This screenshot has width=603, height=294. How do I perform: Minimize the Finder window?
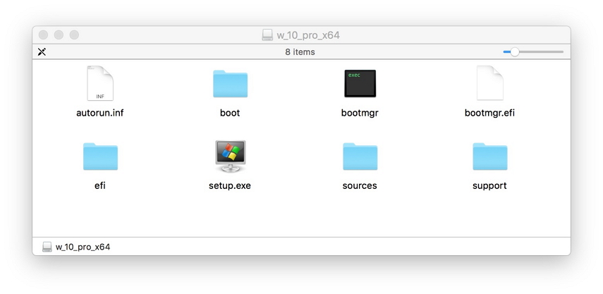(59, 35)
